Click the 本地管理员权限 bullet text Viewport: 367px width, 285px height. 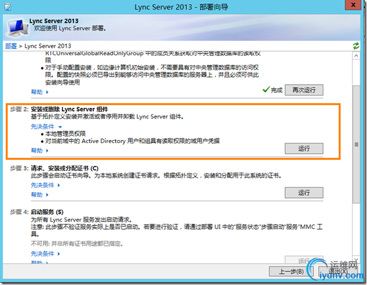tap(65, 134)
